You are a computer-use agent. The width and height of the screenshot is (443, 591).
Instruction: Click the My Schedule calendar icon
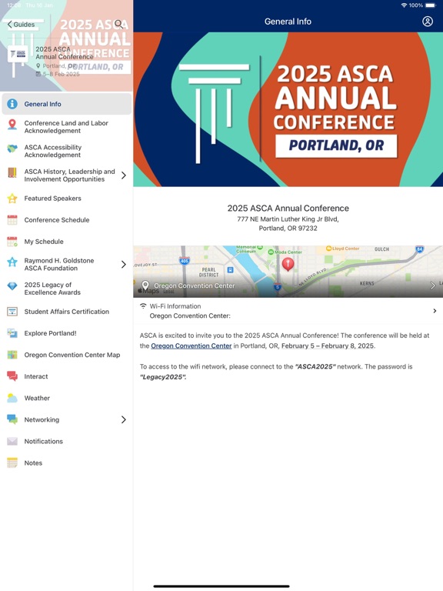point(12,241)
